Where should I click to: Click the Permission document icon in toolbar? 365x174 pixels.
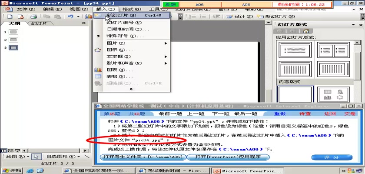point(21,17)
